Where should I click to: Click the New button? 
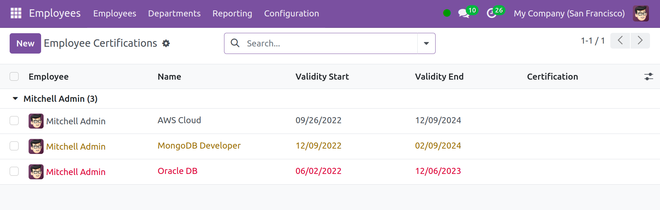(x=25, y=43)
